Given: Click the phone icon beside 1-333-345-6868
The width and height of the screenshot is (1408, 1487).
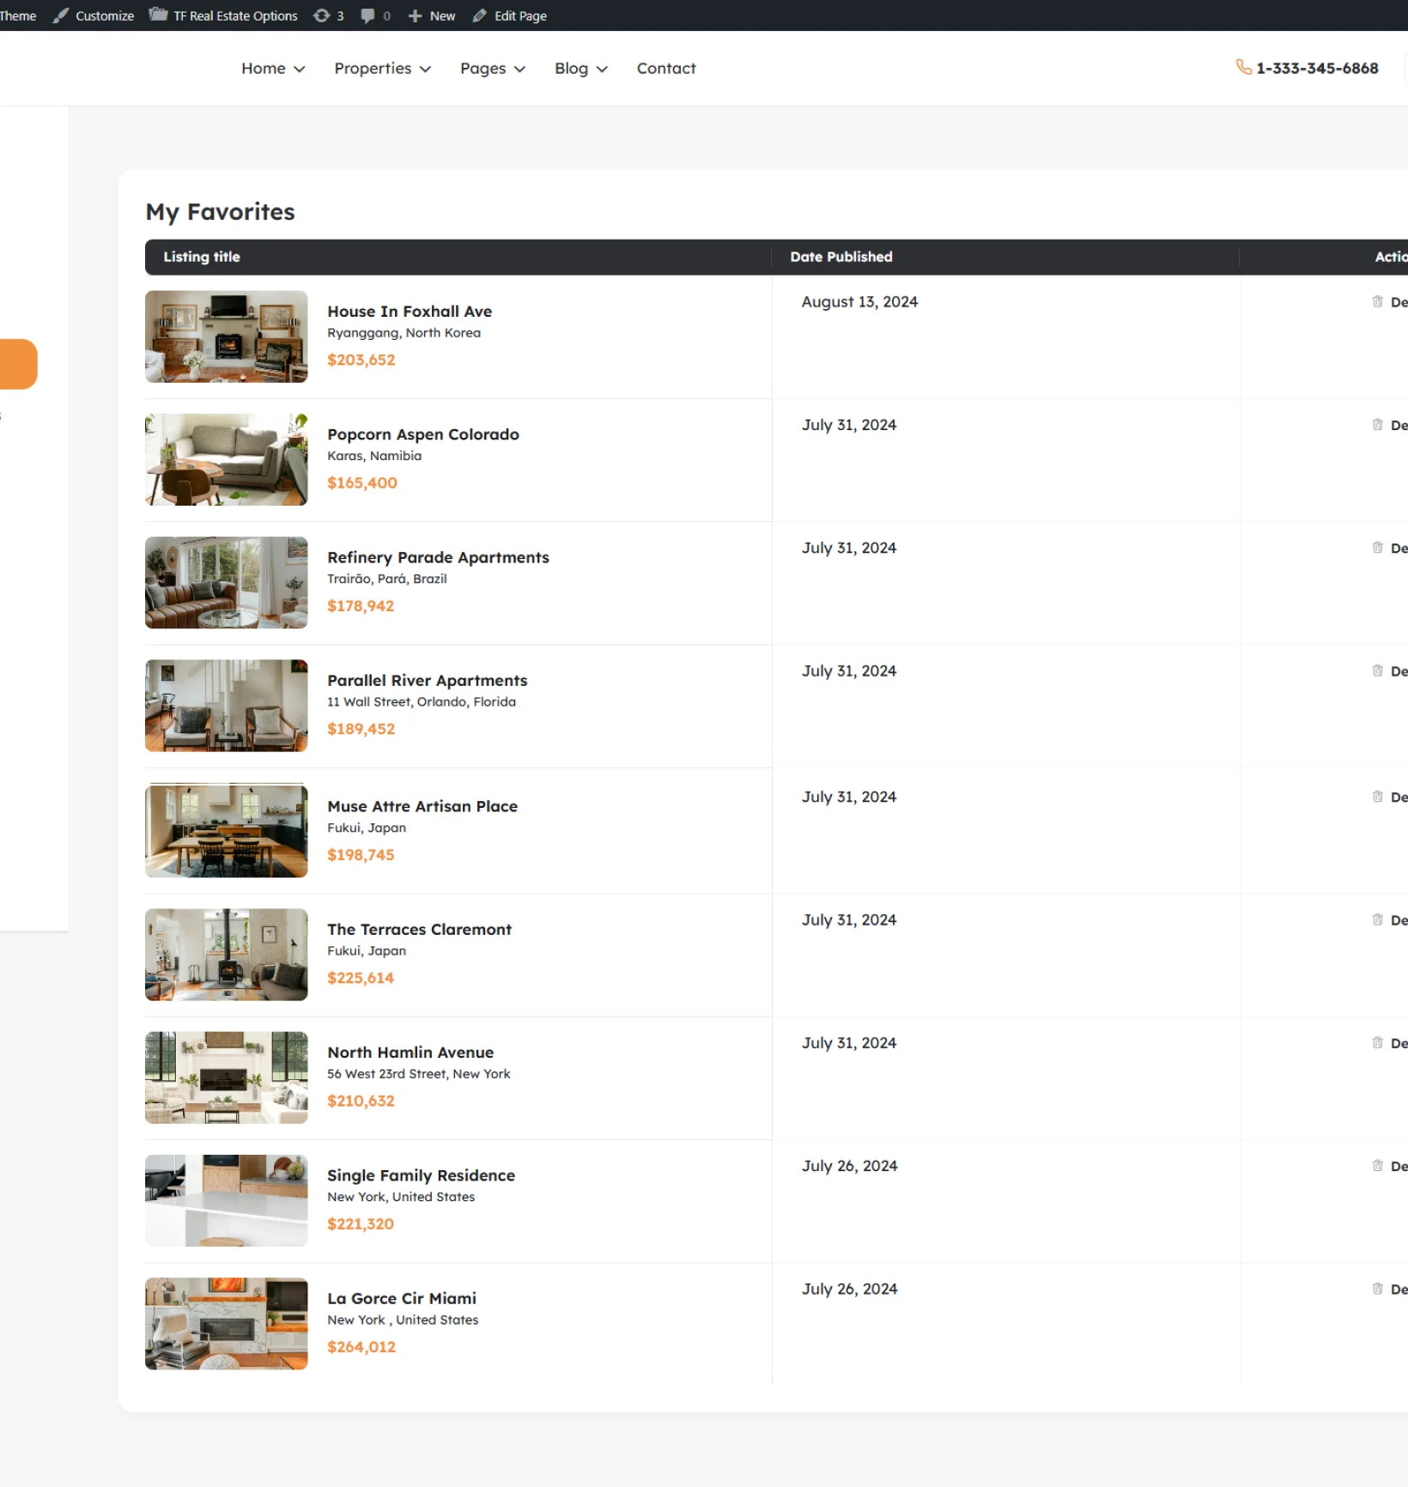Looking at the screenshot, I should point(1242,67).
